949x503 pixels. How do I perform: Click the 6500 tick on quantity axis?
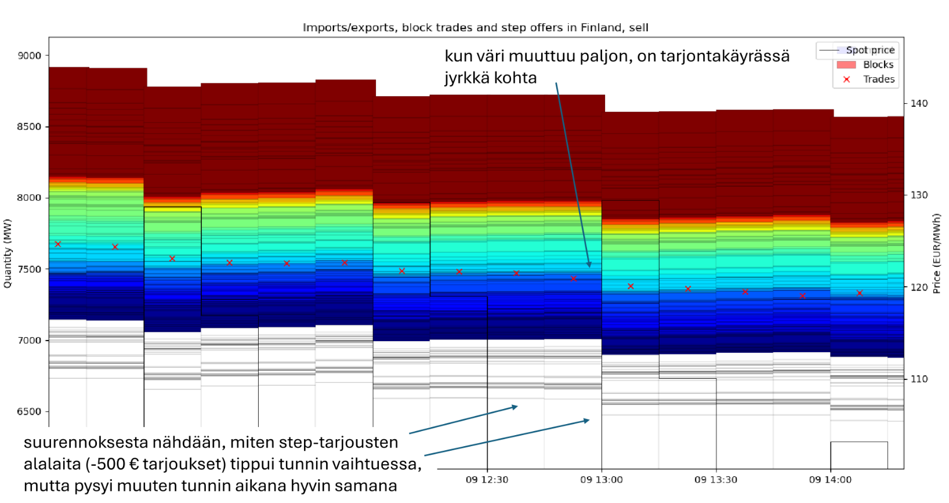pos(30,412)
